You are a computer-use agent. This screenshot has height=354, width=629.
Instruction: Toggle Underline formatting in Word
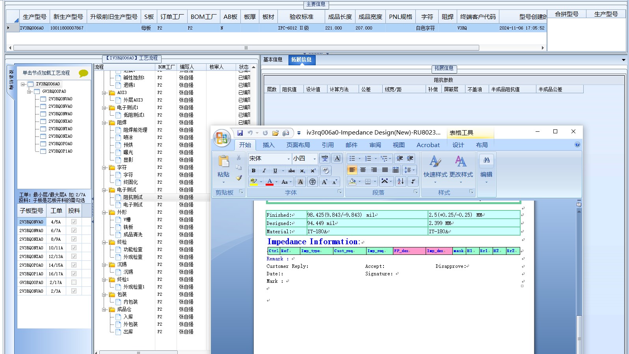[275, 171]
